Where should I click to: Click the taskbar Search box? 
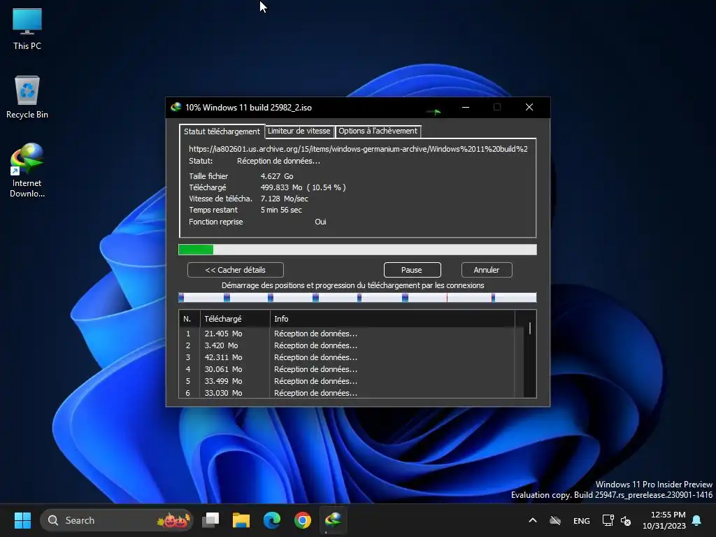coord(117,520)
